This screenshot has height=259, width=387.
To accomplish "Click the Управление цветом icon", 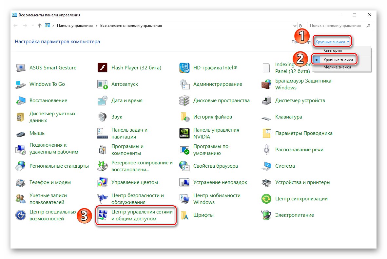I will click(x=103, y=182).
